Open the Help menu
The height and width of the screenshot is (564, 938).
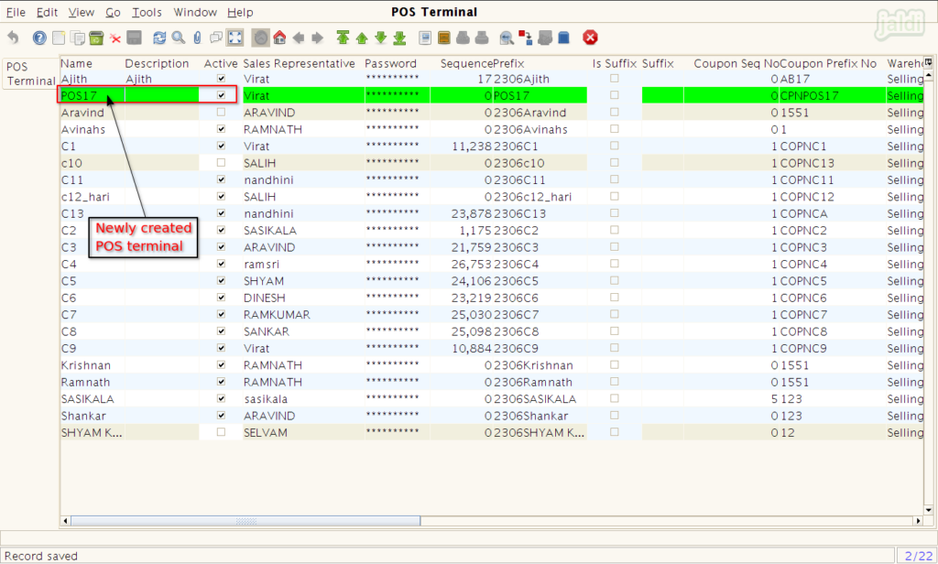pyautogui.click(x=241, y=12)
